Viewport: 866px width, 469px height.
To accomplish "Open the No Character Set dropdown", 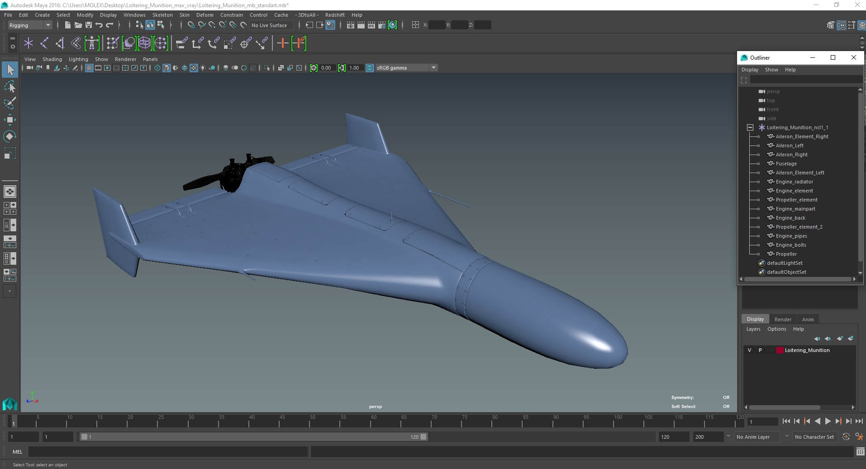I will 814,437.
